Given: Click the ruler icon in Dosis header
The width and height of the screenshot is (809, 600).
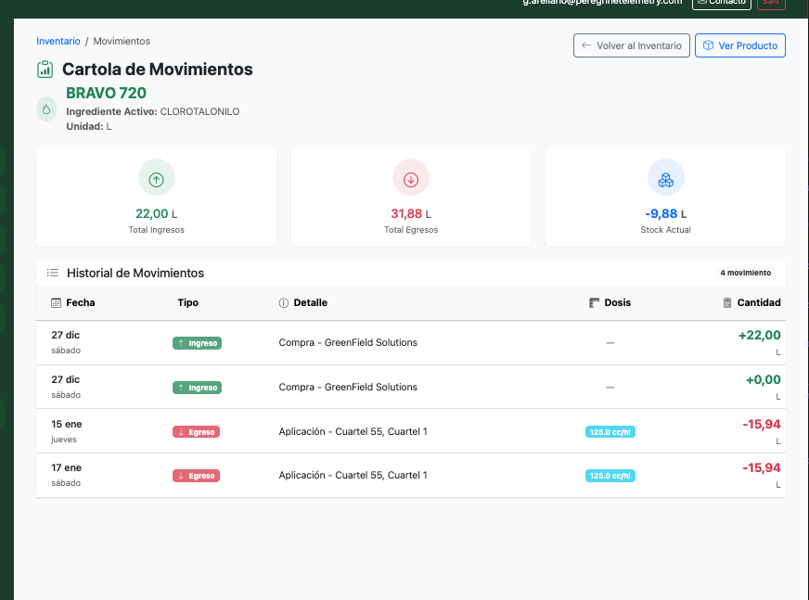Looking at the screenshot, I should point(595,303).
